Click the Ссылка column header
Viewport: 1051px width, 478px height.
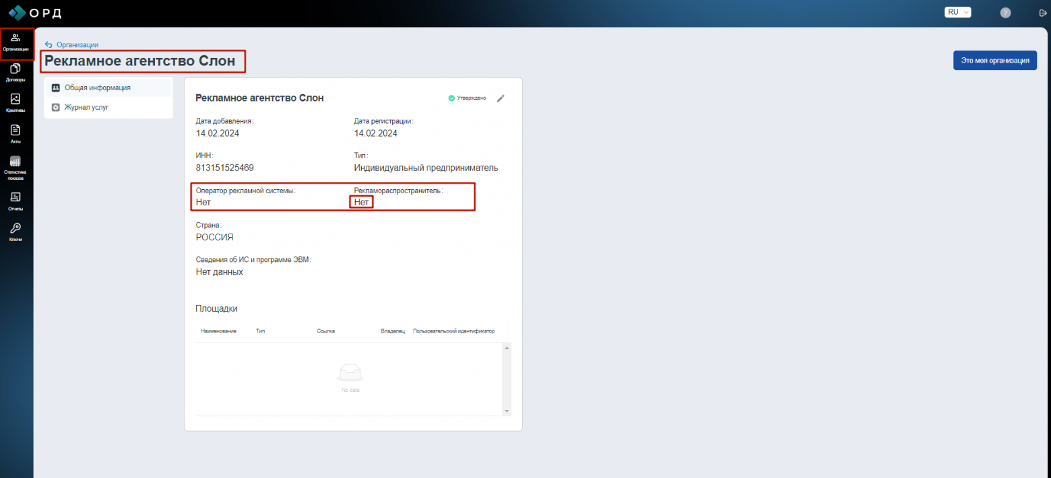tap(325, 331)
